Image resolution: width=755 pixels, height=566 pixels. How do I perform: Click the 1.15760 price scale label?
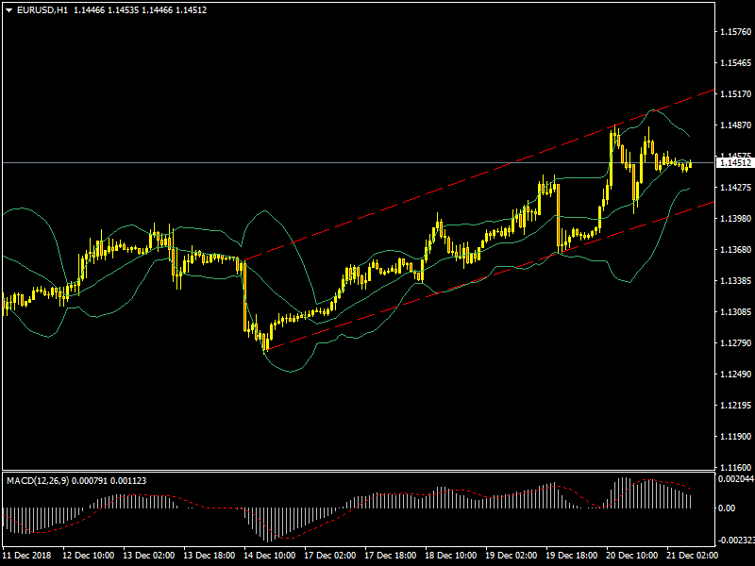pos(734,32)
